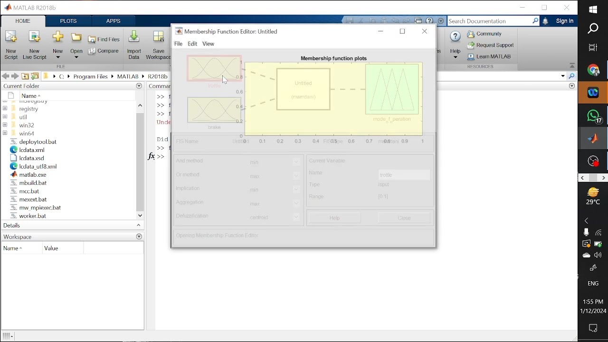Select the mode_f_peration output variable box
608x342 pixels.
pyautogui.click(x=392, y=89)
